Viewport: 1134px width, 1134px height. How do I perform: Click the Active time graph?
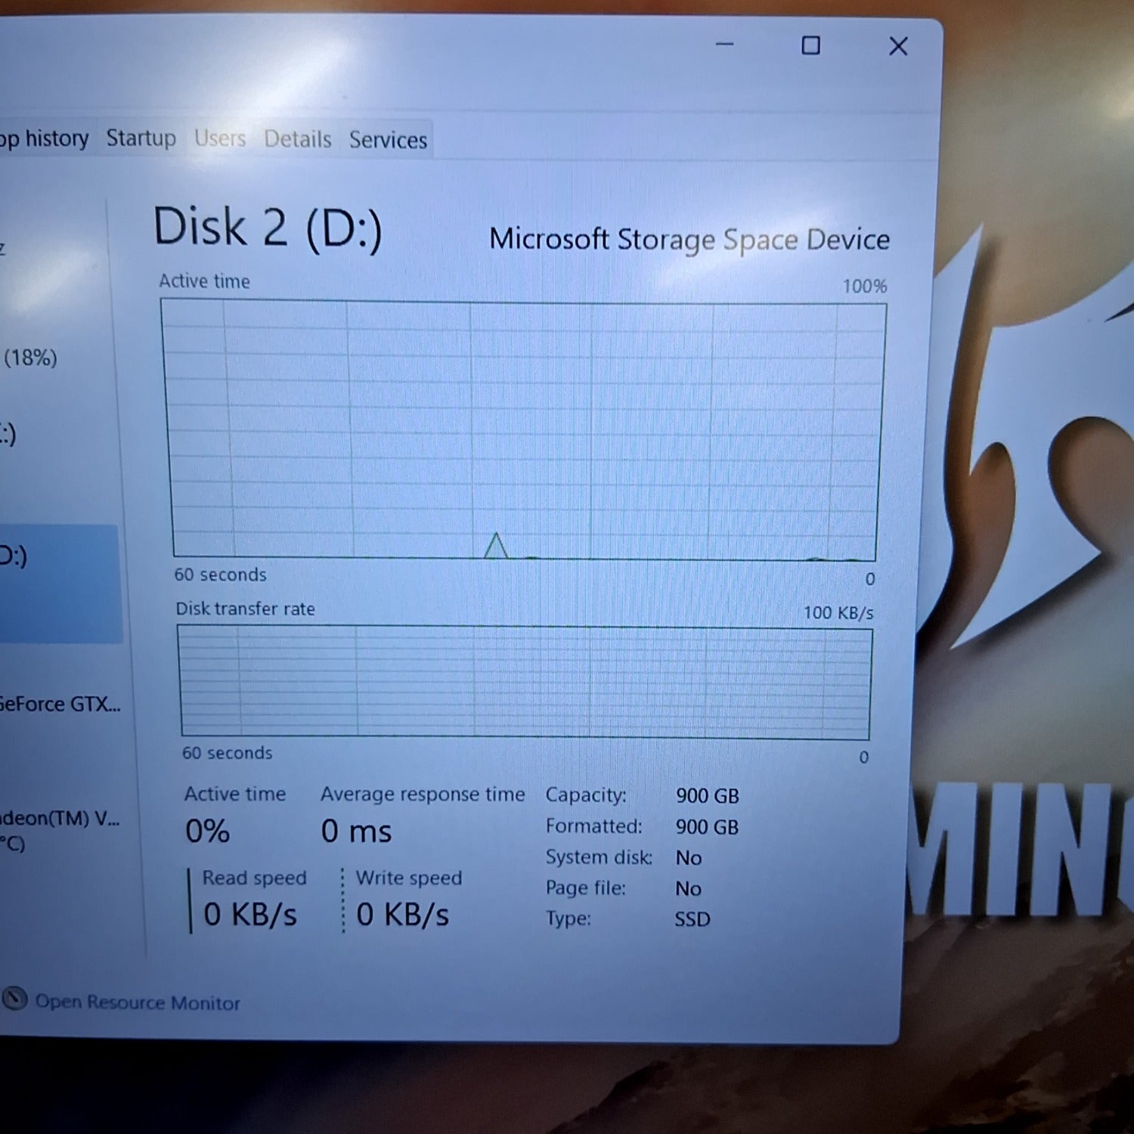(523, 431)
